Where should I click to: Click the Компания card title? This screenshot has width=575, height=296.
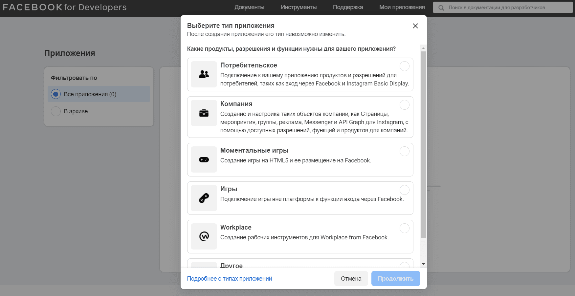236,104
